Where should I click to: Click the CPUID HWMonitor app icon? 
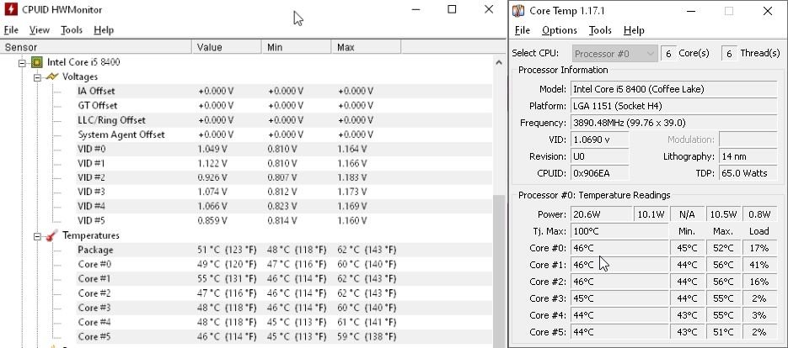[x=11, y=9]
